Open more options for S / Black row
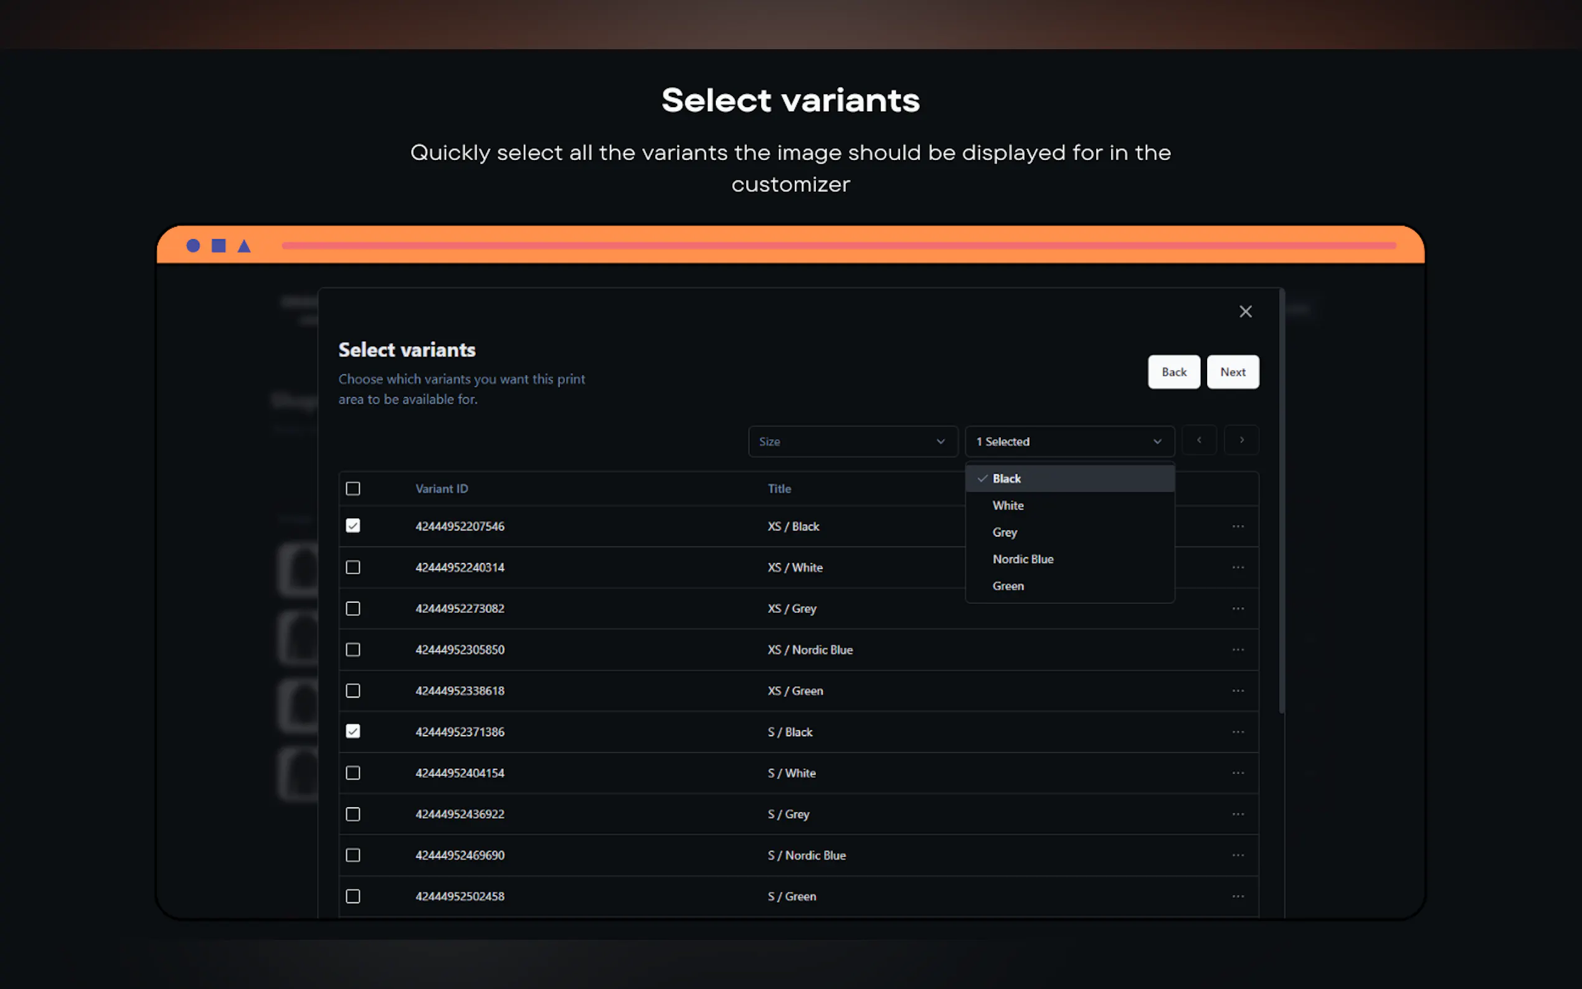Image resolution: width=1582 pixels, height=989 pixels. pos(1238,731)
